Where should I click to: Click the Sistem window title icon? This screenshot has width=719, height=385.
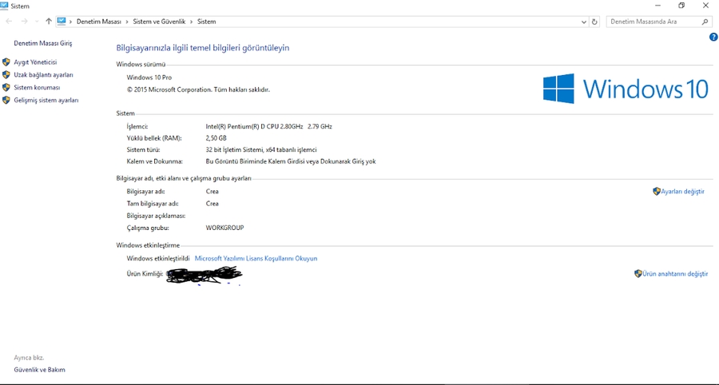[4, 6]
